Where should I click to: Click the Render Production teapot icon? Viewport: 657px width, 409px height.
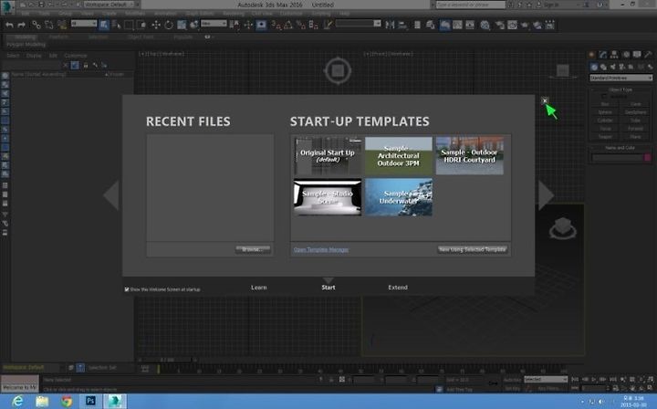[525, 26]
